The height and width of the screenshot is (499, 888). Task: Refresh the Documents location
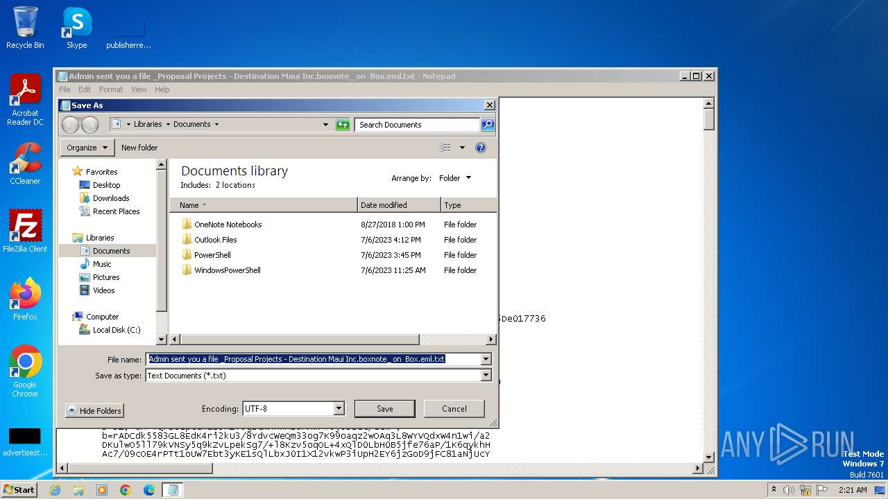(x=343, y=125)
